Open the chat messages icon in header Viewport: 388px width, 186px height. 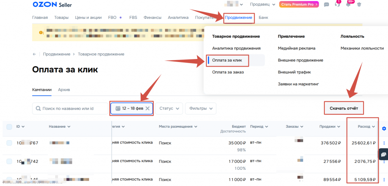tap(327, 5)
